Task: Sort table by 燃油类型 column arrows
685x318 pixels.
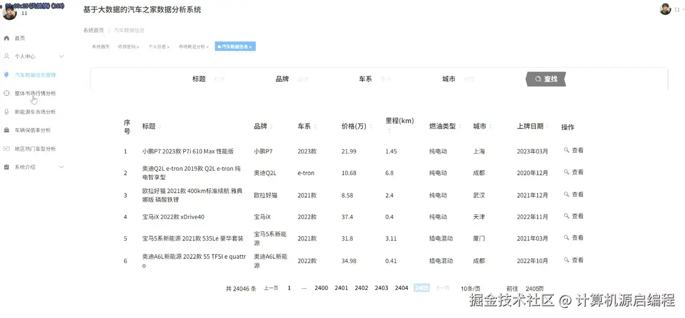Action: pos(460,127)
